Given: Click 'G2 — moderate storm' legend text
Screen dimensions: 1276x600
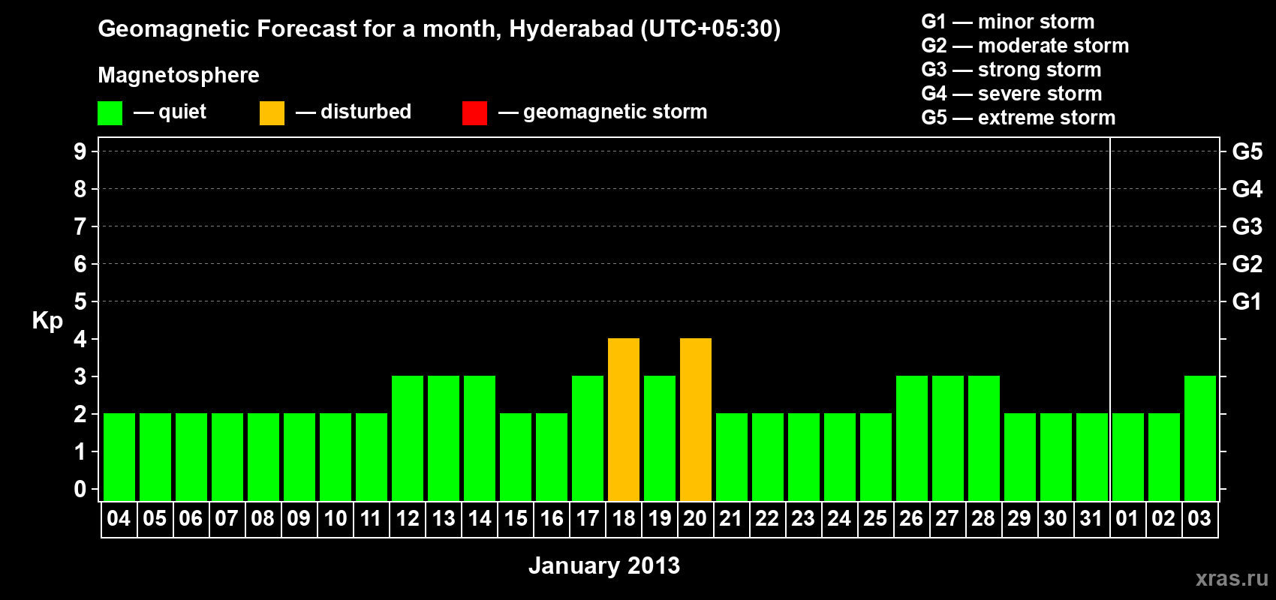Looking at the screenshot, I should coord(1025,46).
